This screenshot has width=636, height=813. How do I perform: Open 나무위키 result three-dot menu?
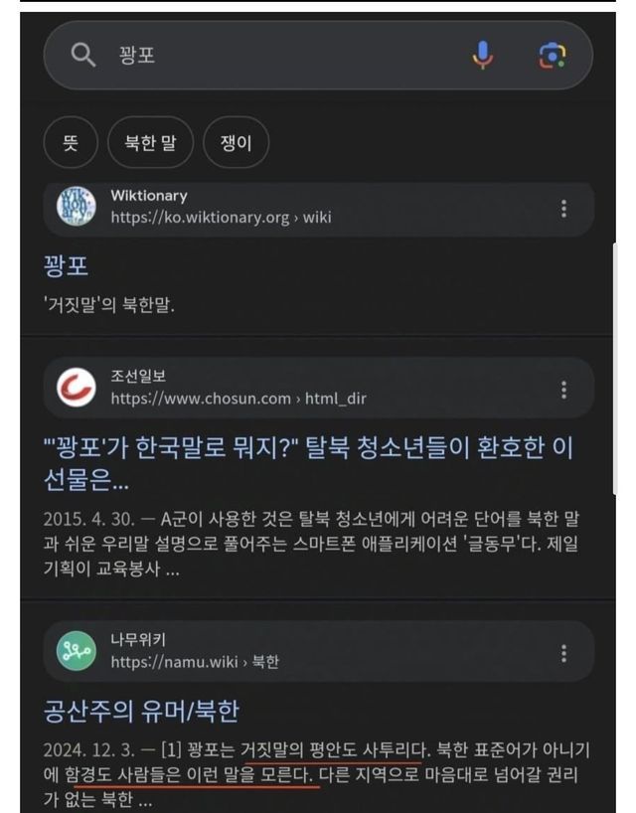[x=563, y=653]
